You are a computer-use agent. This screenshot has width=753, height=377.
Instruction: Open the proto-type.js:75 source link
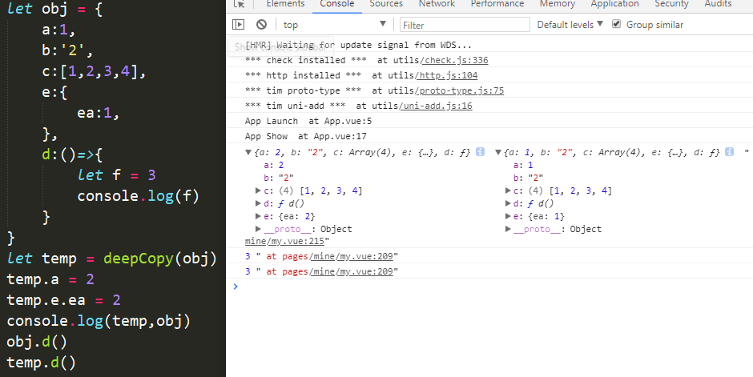(460, 90)
